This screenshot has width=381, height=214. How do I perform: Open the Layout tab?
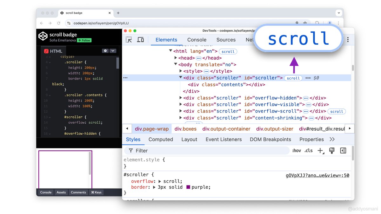pyautogui.click(x=189, y=139)
